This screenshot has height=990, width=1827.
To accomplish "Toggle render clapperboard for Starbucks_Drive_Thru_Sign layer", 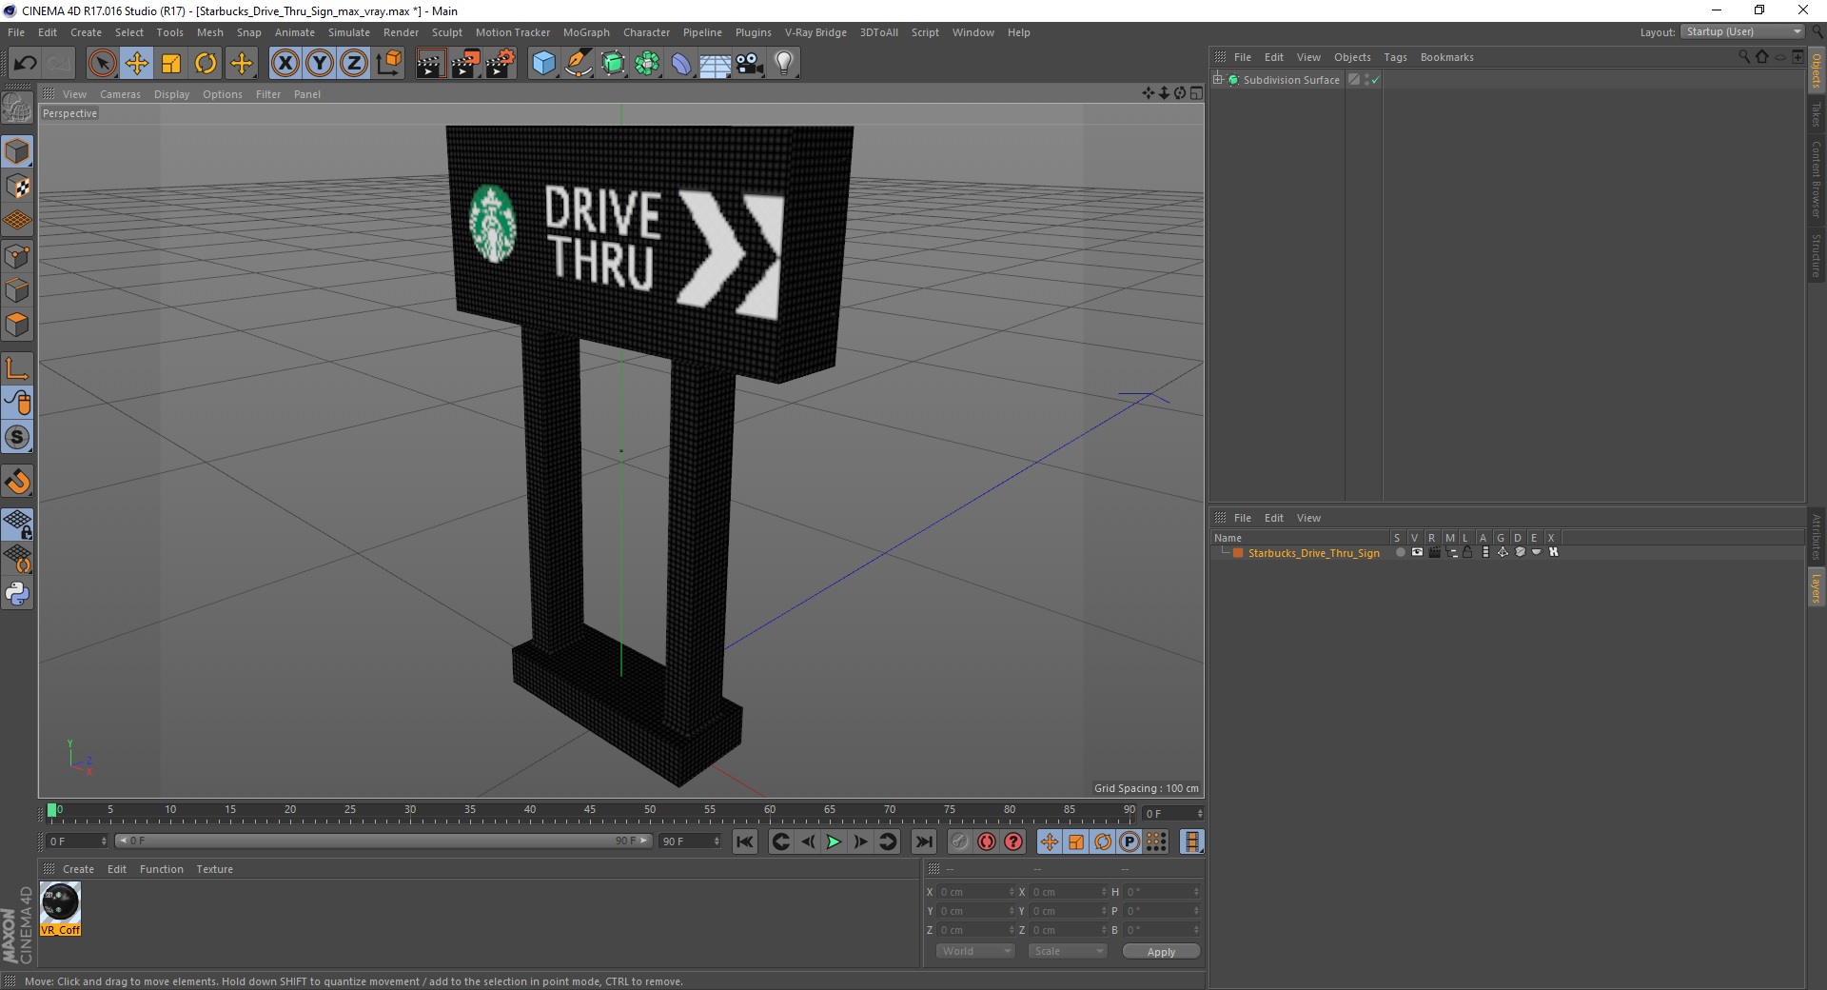I will click(x=1434, y=553).
